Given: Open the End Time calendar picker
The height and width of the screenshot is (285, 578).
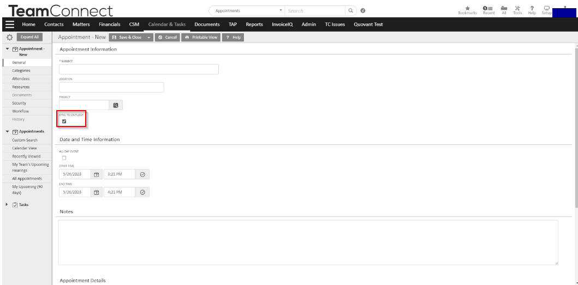Looking at the screenshot, I should tap(97, 192).
